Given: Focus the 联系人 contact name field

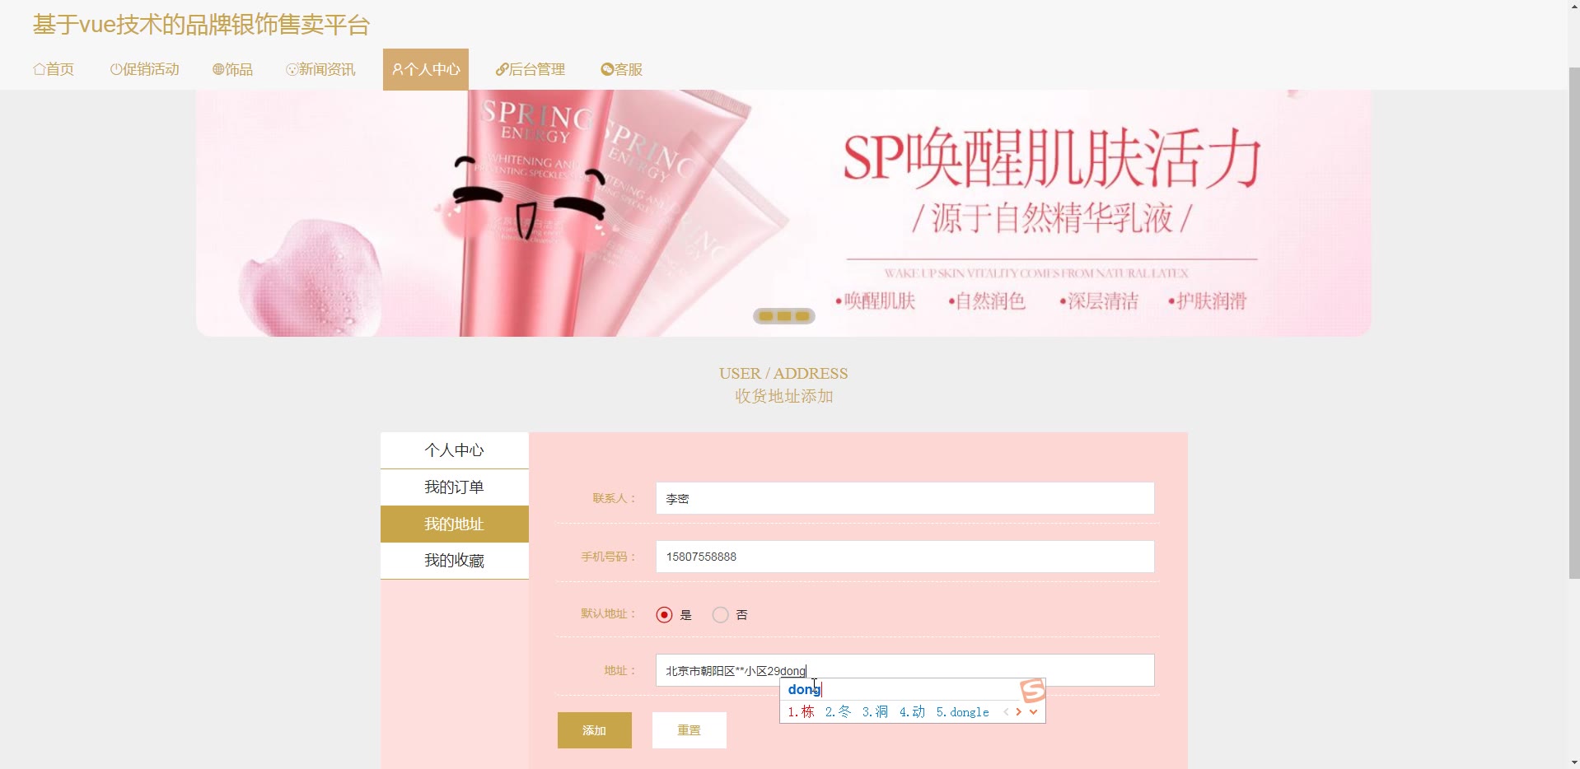Looking at the screenshot, I should pyautogui.click(x=905, y=498).
